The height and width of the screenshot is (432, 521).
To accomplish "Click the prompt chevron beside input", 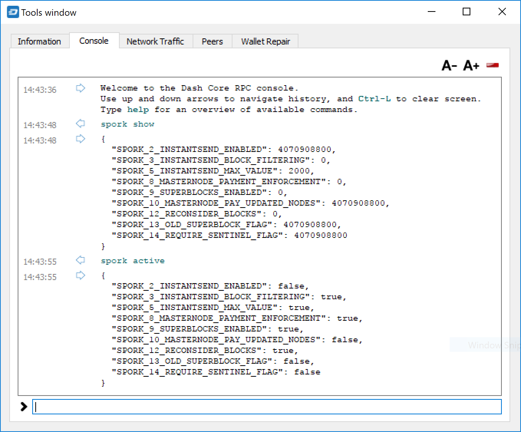I will (x=24, y=407).
